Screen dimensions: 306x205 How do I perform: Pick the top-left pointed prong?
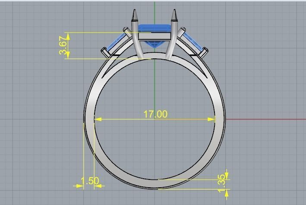pyautogui.click(x=135, y=15)
